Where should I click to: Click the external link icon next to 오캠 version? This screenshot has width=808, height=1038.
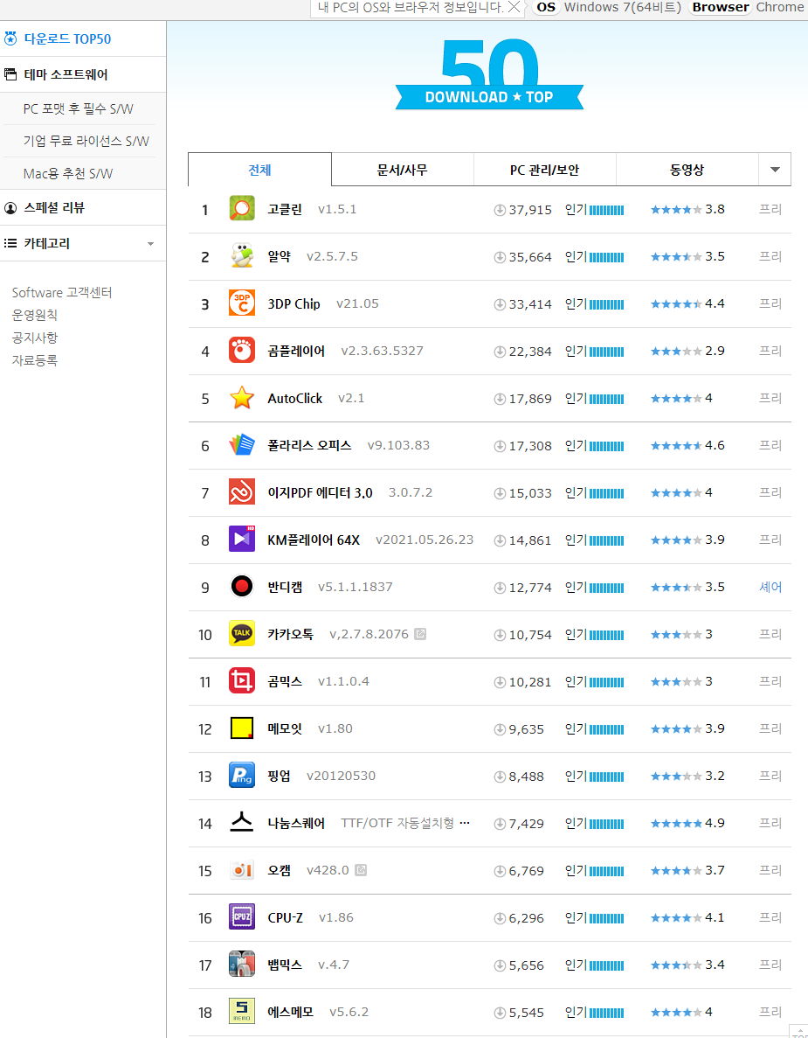(x=361, y=870)
